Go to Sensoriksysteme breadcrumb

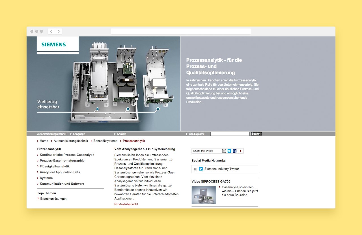105,141
